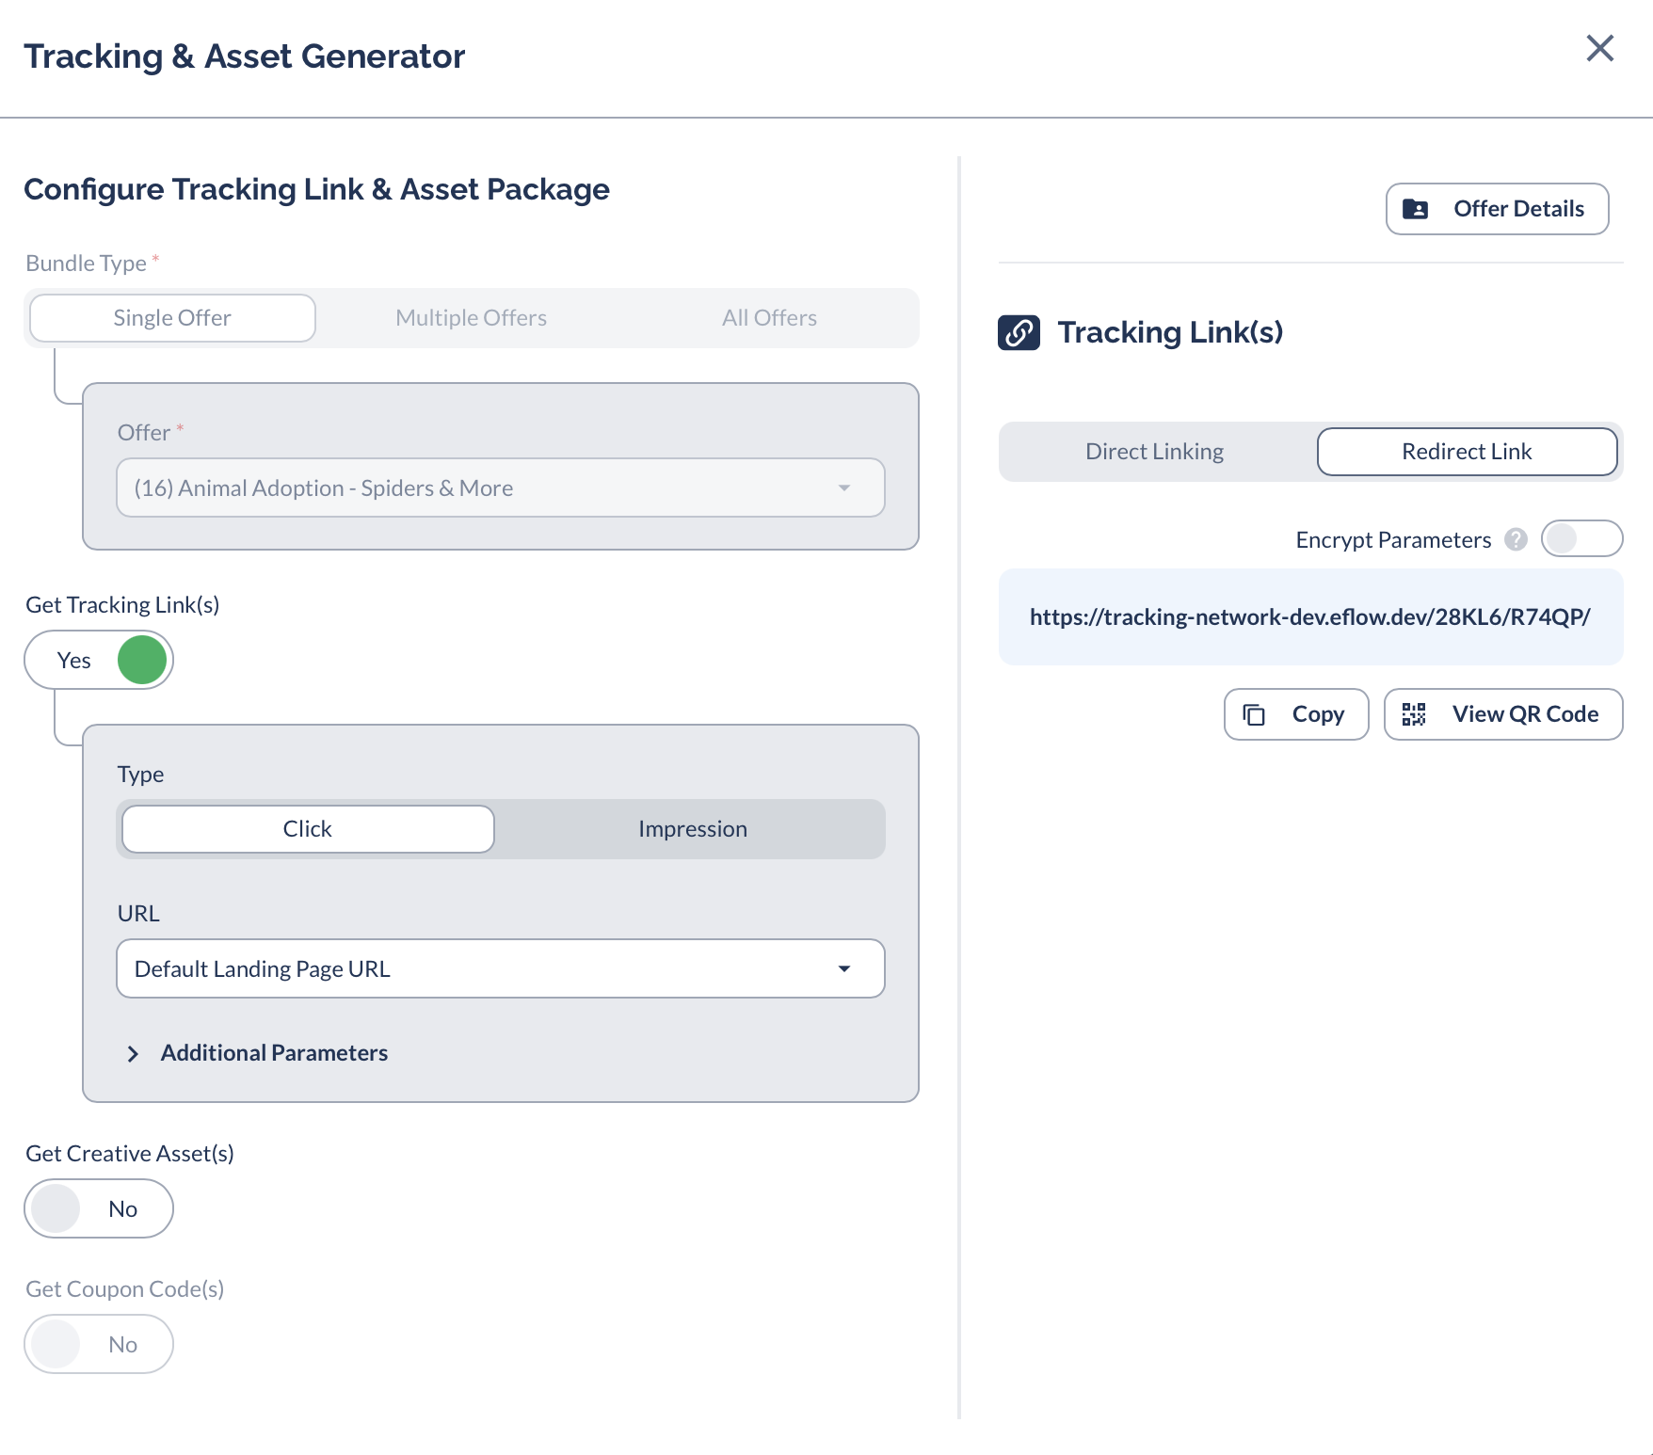Select the Impression link type

click(692, 828)
